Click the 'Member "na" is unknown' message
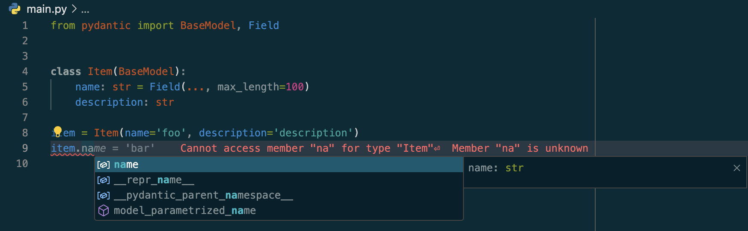This screenshot has height=231, width=748. (x=519, y=148)
